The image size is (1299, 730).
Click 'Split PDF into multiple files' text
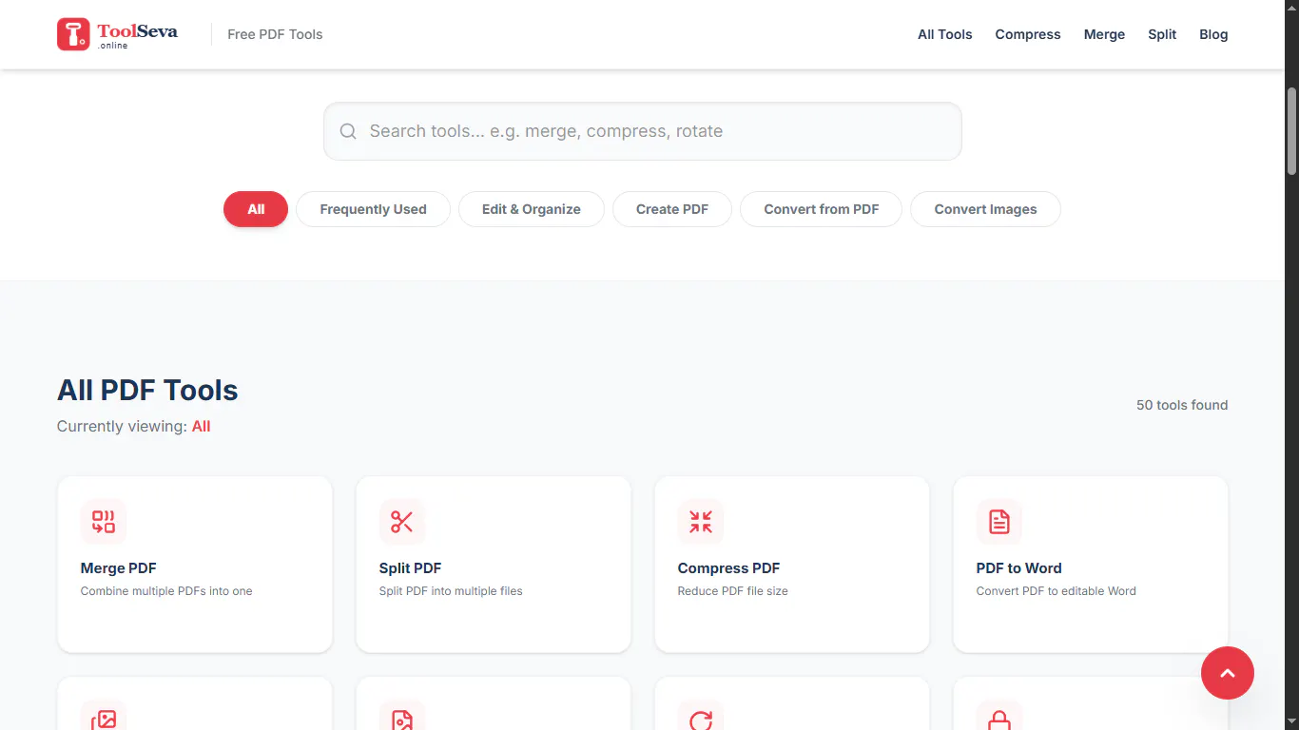click(451, 591)
